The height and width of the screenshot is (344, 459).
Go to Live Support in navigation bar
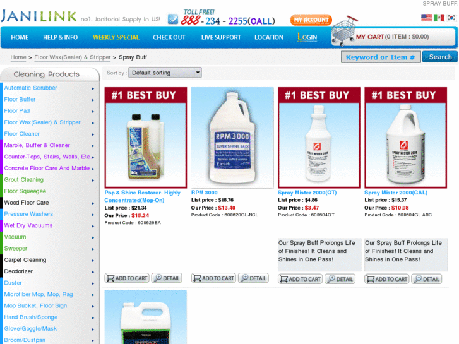click(221, 37)
